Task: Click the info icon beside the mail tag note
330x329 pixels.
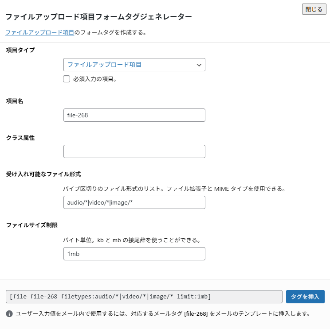Action: (x=9, y=314)
